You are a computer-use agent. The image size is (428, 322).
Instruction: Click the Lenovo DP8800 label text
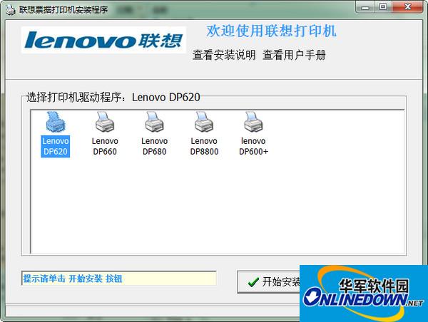[x=204, y=147]
